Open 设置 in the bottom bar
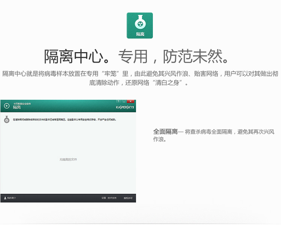The width and height of the screenshot is (281, 225). (103, 198)
